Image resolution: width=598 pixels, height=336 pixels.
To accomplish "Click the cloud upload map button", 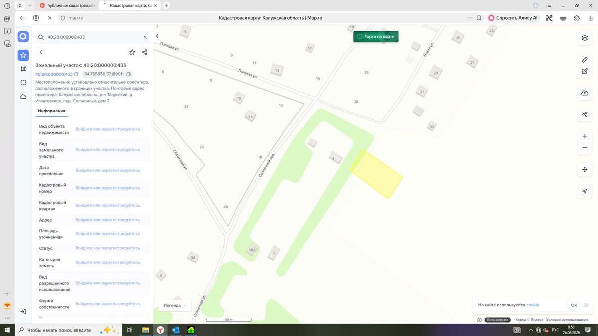I will point(585,93).
